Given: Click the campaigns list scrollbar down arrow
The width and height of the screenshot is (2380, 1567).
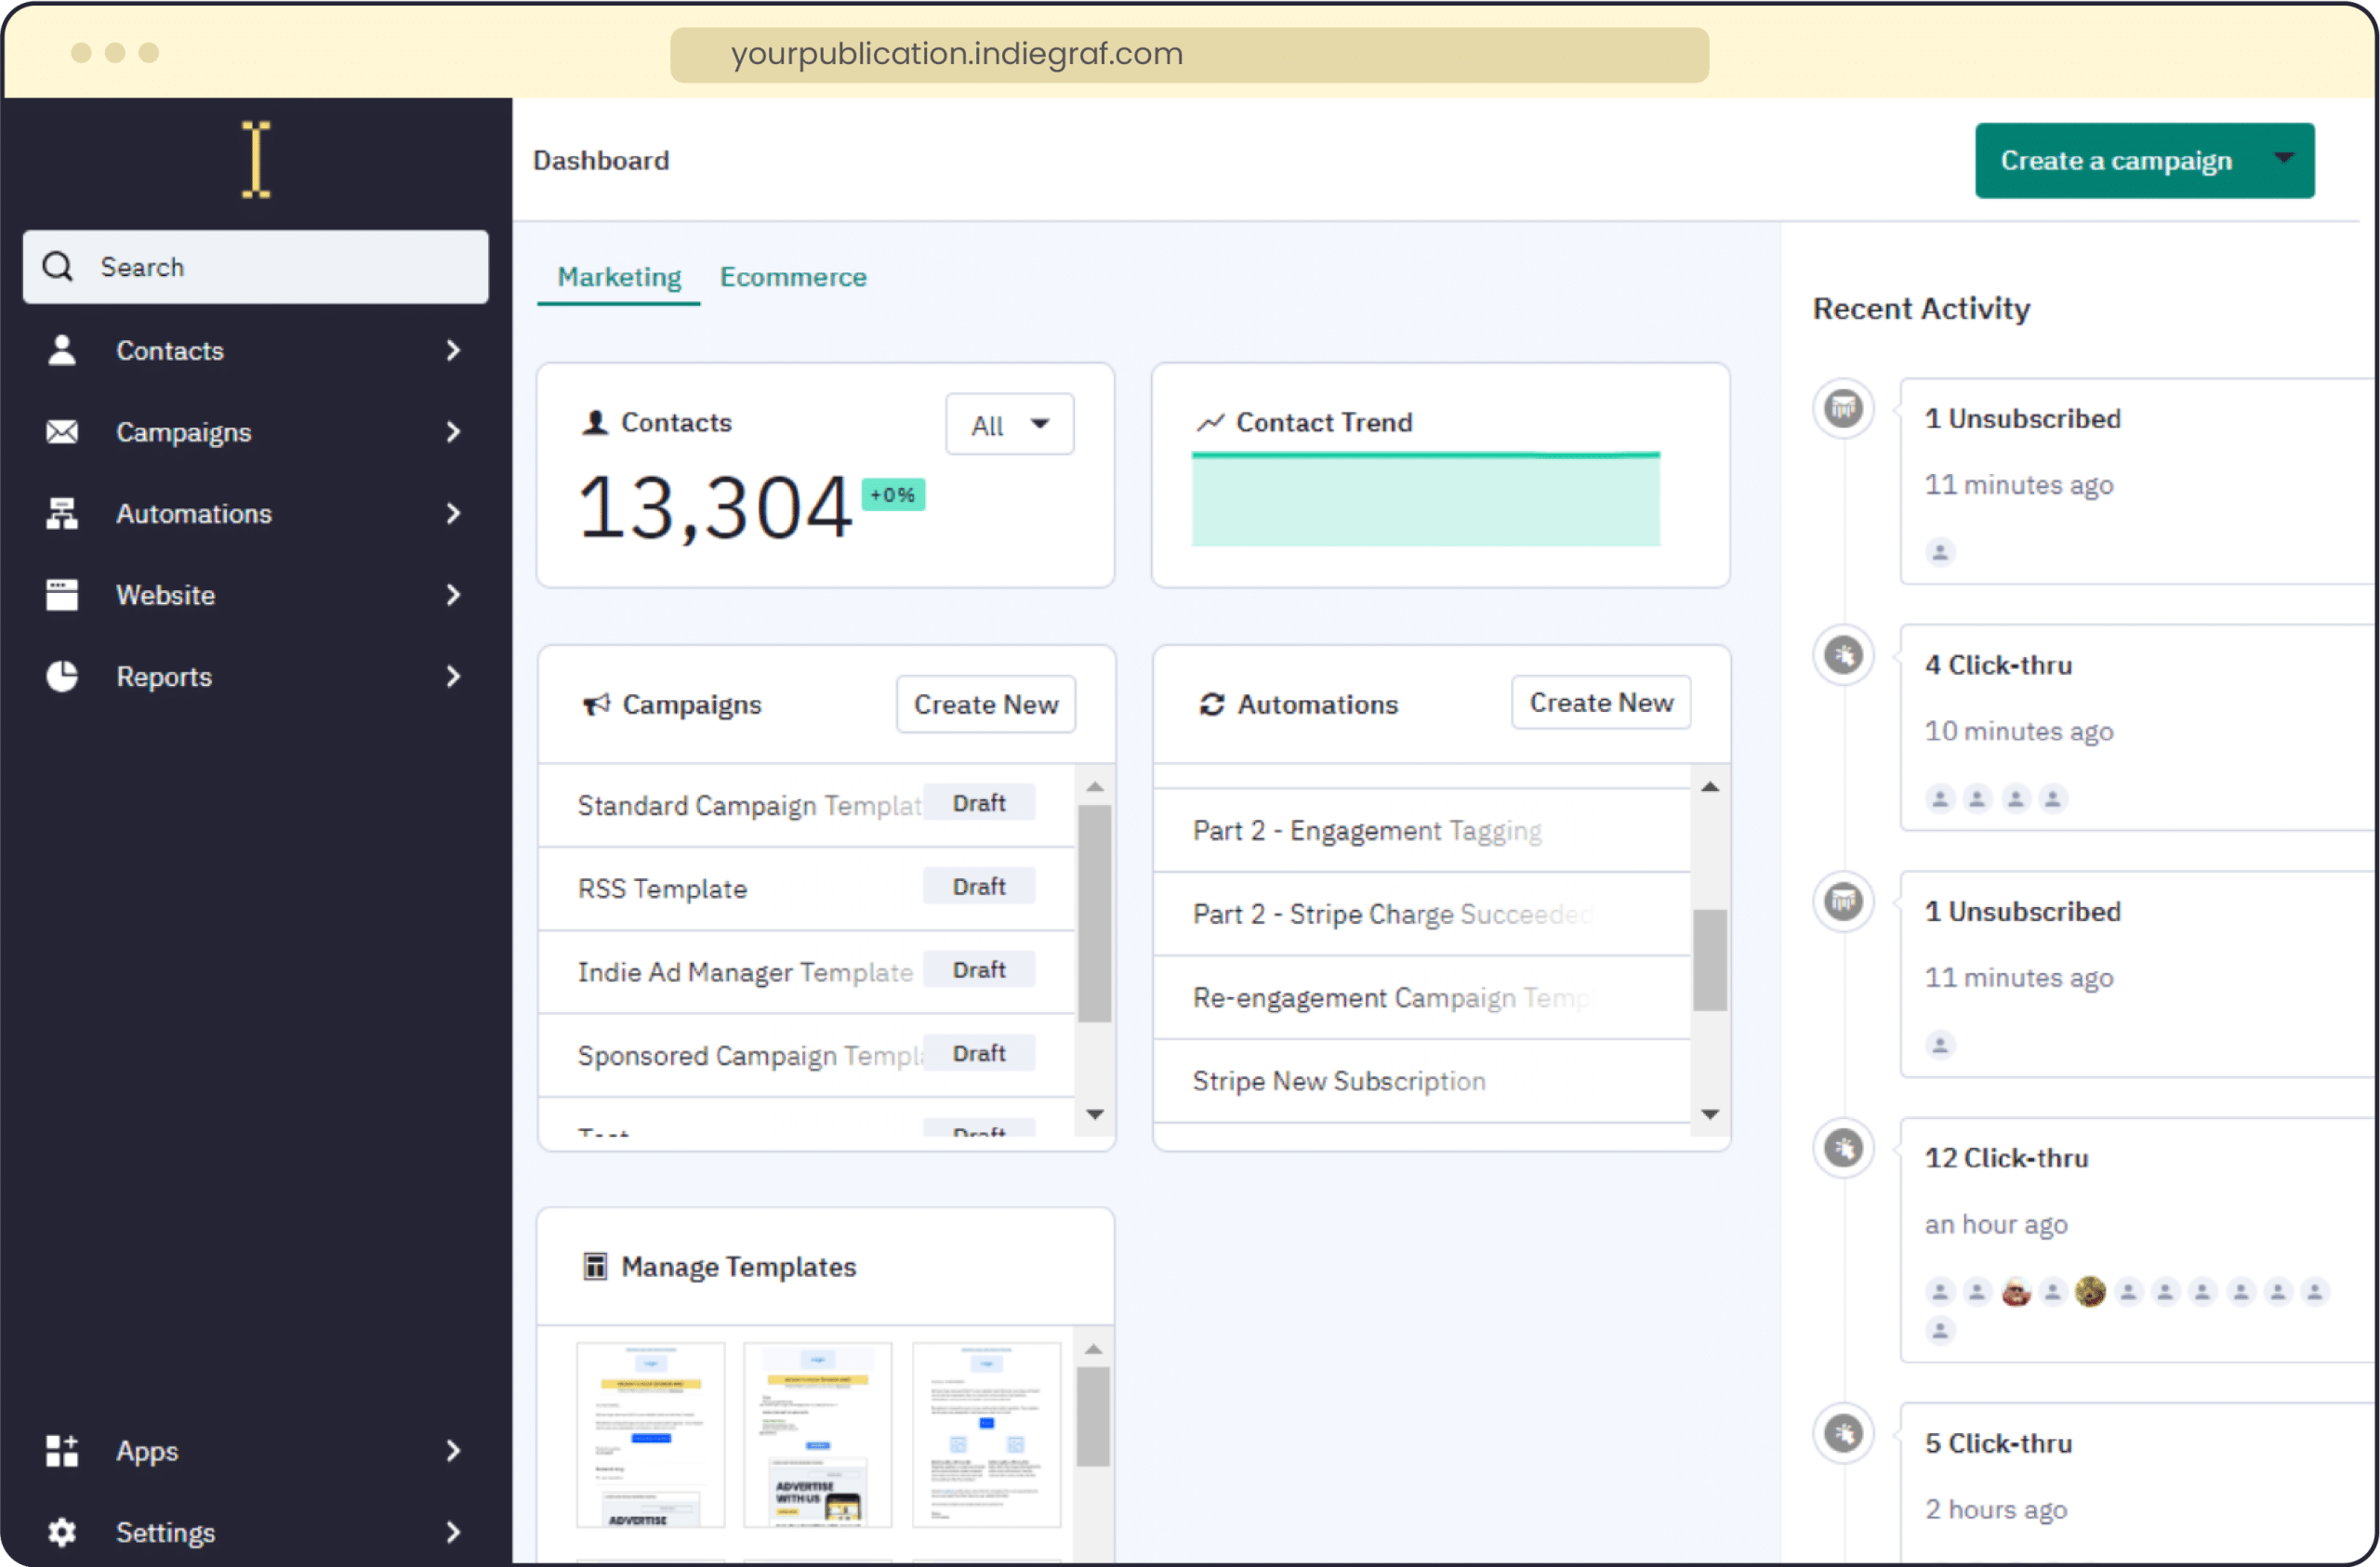Looking at the screenshot, I should [x=1095, y=1114].
